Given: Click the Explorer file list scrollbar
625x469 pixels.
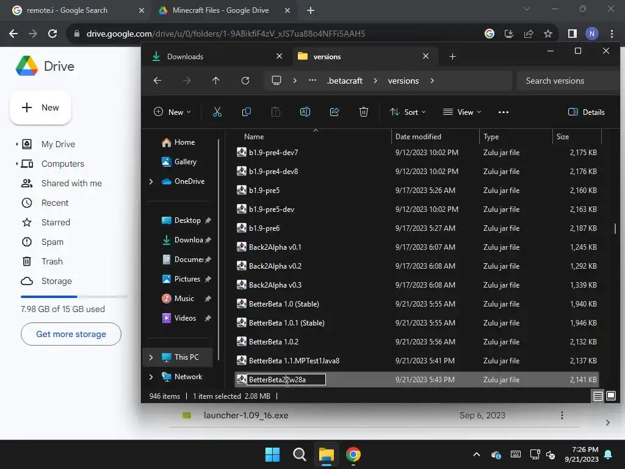Looking at the screenshot, I should click(x=615, y=228).
